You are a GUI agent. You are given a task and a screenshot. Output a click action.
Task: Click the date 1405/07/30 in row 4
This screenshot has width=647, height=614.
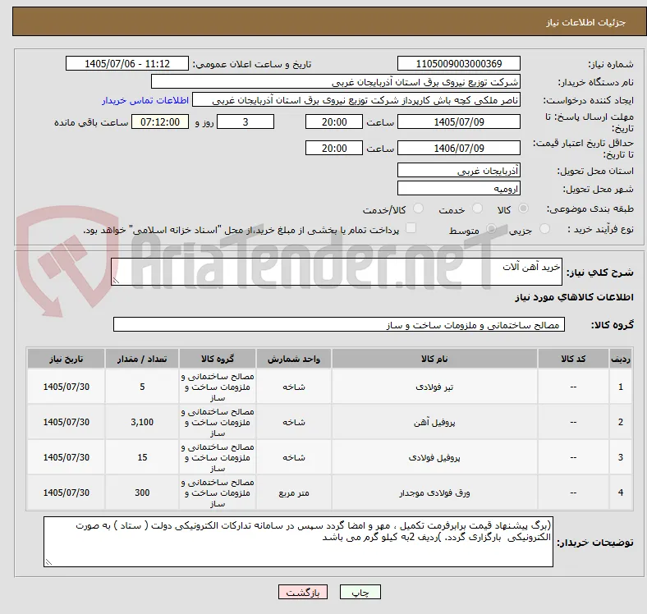click(66, 493)
